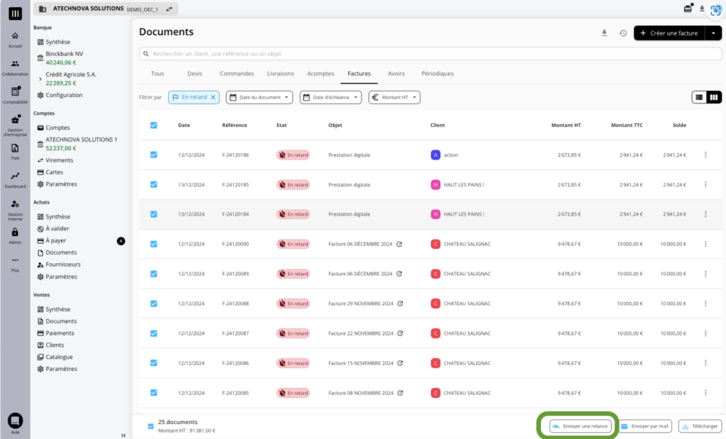
Task: Open row actions for invoice F-24120090
Action: [705, 244]
